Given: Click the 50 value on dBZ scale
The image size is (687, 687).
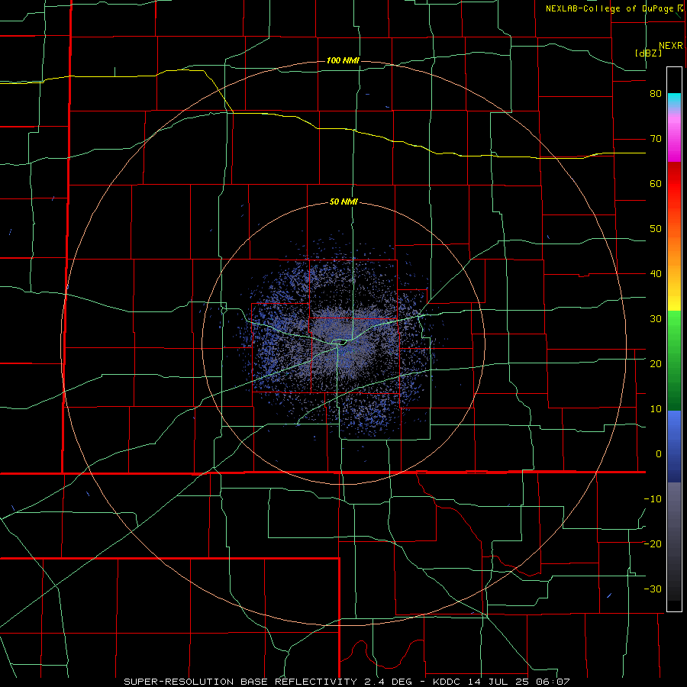Looking at the screenshot, I should click(656, 229).
